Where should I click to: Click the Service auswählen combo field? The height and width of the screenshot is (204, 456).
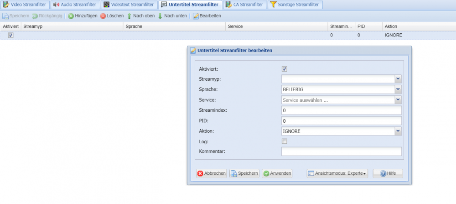coord(338,100)
